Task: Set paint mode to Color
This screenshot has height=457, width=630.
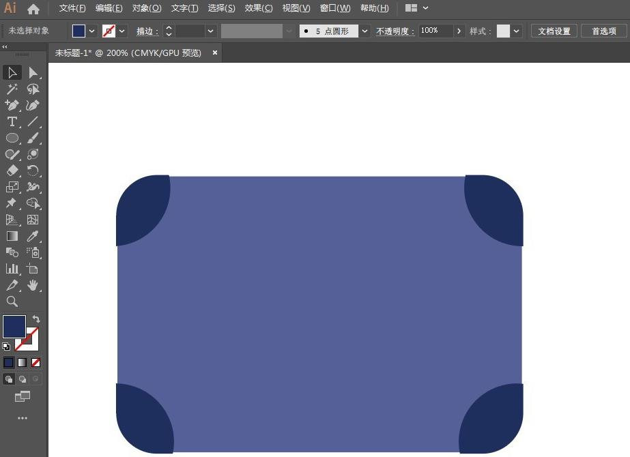Action: 8,363
